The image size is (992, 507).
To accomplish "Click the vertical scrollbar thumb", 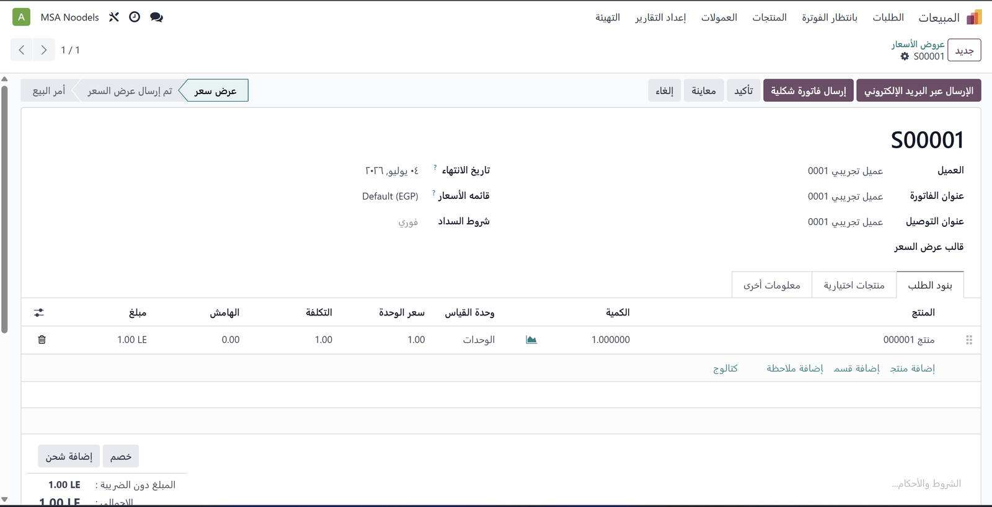I will coord(4,209).
